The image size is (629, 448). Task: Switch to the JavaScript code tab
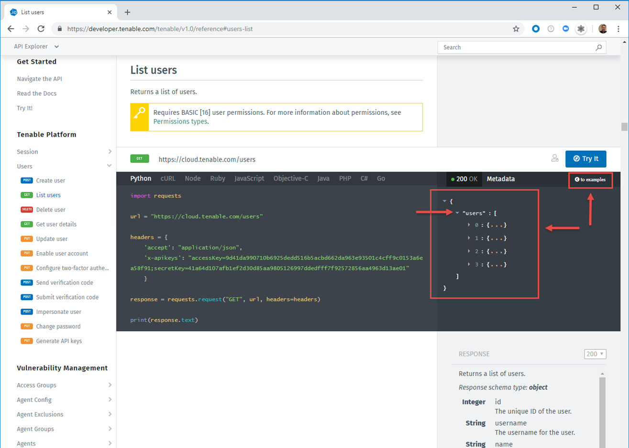click(249, 179)
